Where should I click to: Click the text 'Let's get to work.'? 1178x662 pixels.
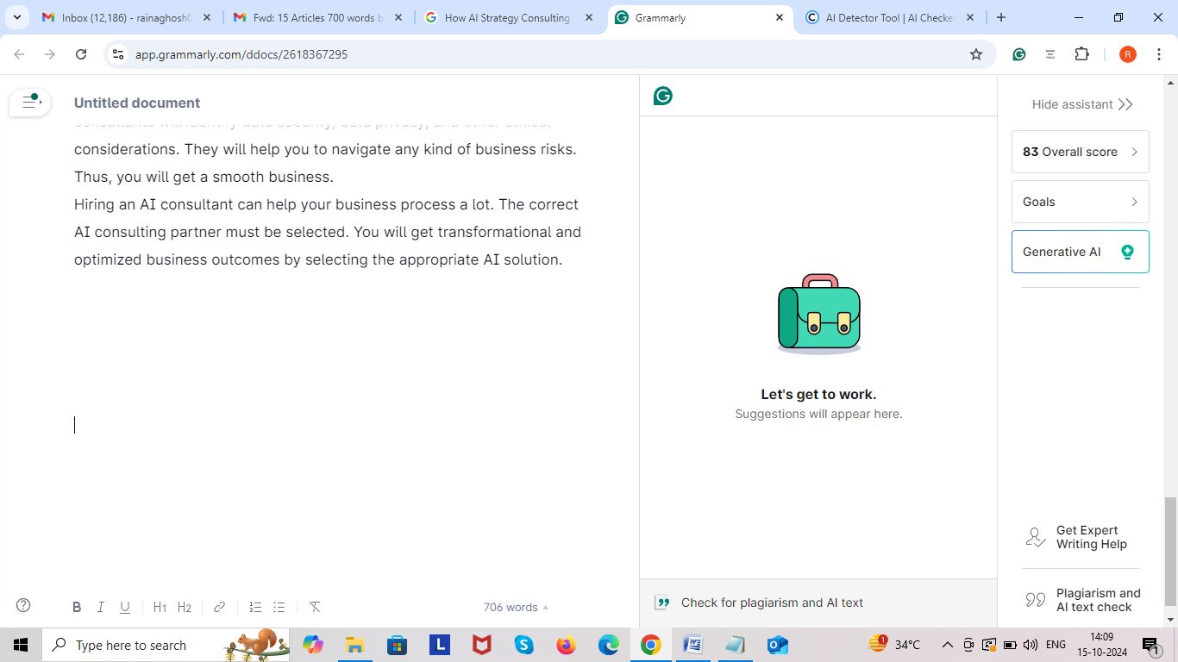818,394
